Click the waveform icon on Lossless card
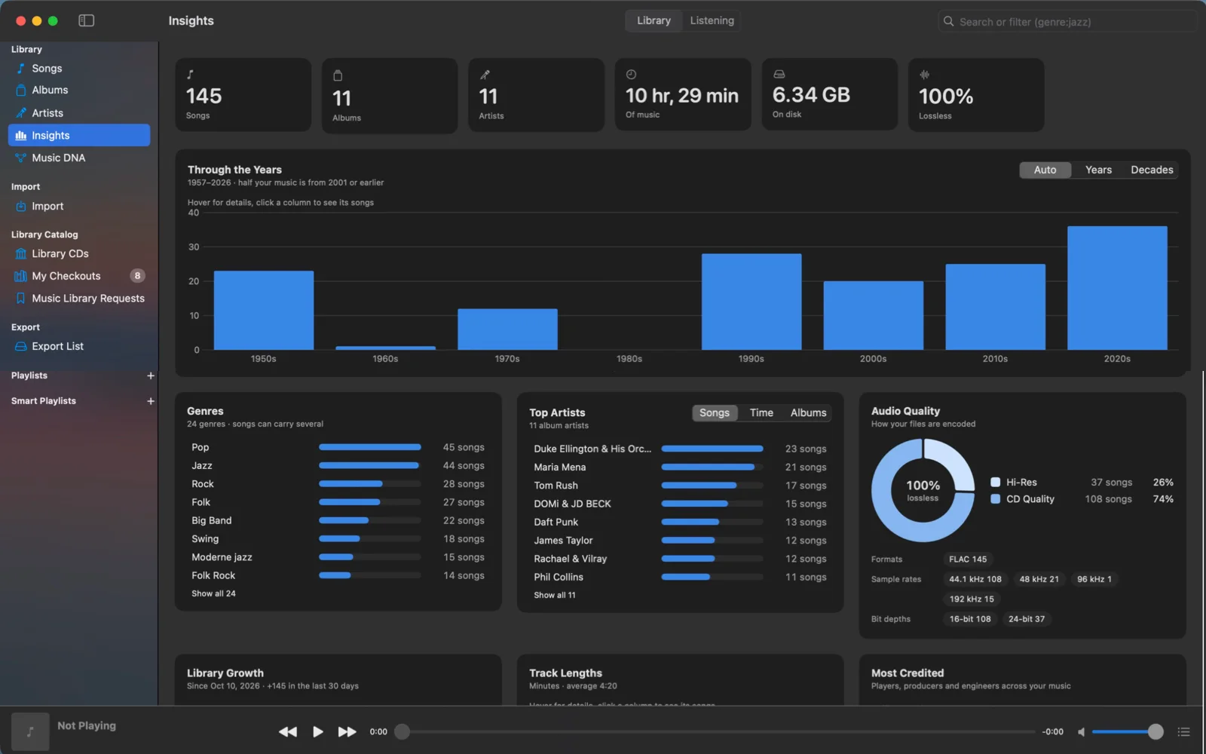1206x754 pixels. click(x=924, y=75)
